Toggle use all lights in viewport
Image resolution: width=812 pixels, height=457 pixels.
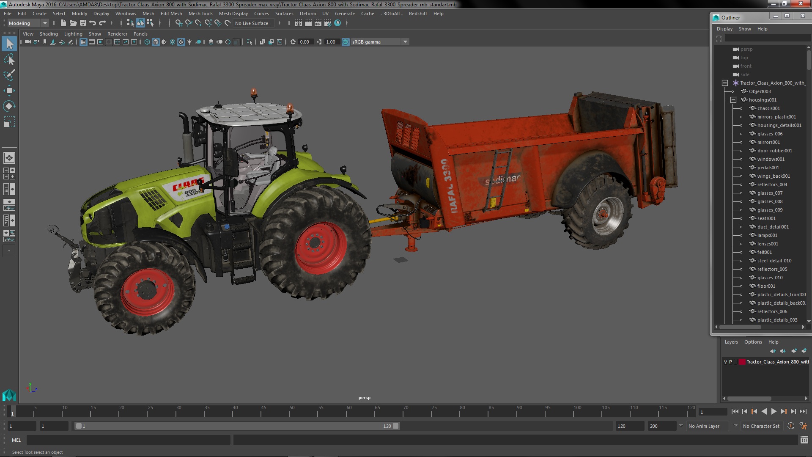[189, 42]
